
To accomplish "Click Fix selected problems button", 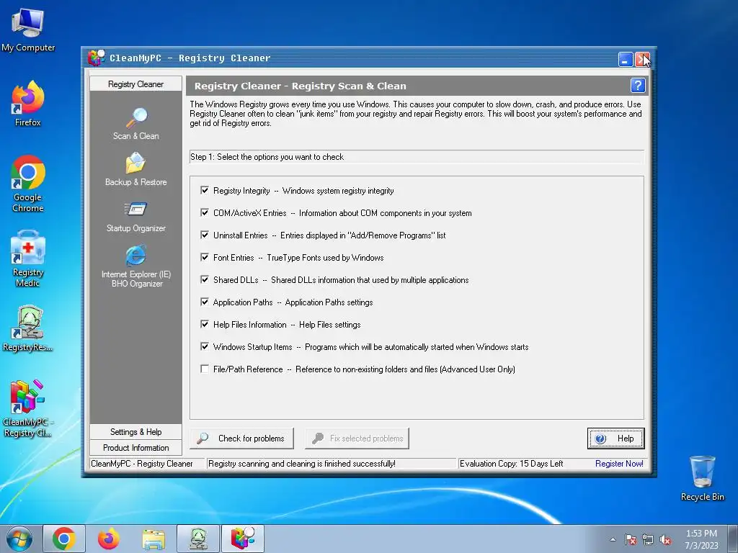I will (x=357, y=439).
